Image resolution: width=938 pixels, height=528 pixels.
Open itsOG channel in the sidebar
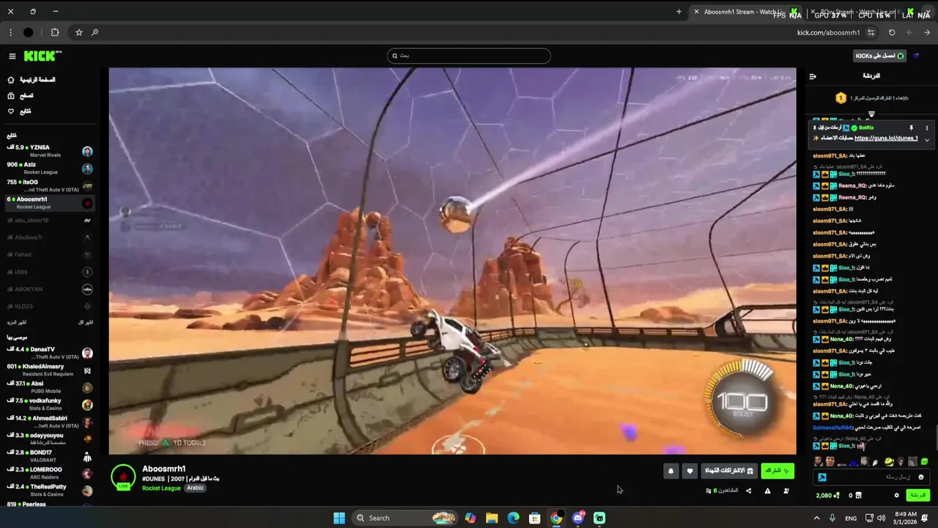[50, 186]
